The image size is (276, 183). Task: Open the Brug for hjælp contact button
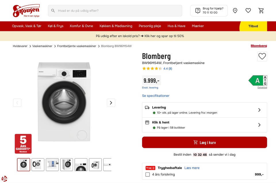[x=209, y=11]
